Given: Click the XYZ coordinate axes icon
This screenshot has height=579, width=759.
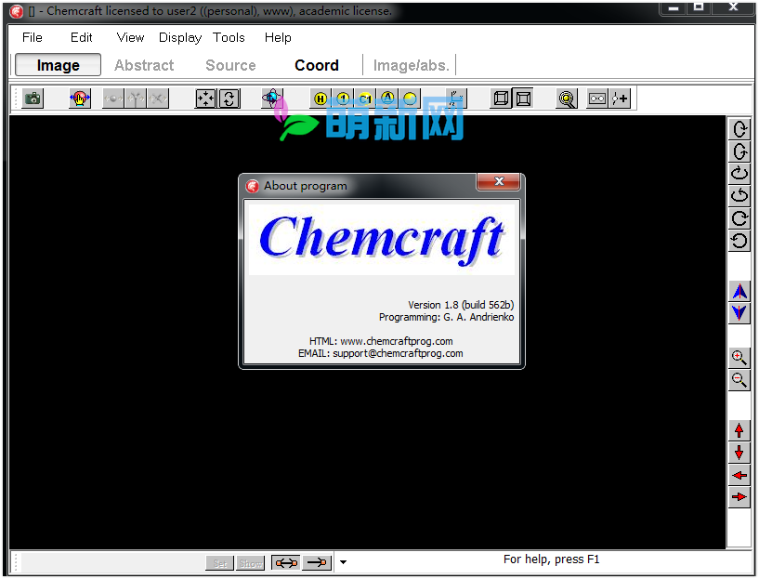Looking at the screenshot, I should pyautogui.click(x=456, y=99).
